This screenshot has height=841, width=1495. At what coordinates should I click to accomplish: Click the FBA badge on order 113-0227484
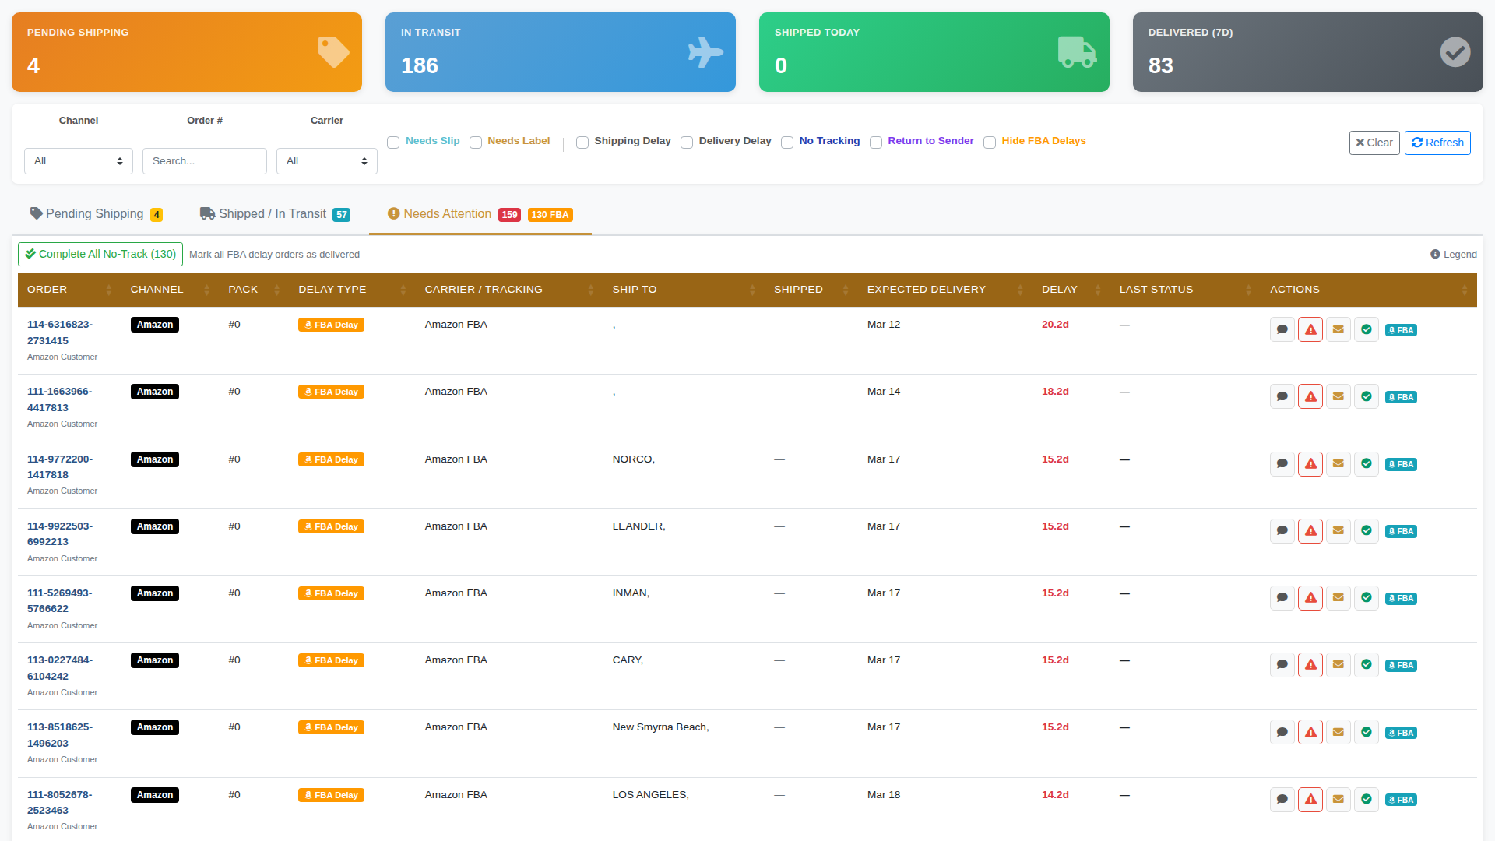(x=1400, y=665)
